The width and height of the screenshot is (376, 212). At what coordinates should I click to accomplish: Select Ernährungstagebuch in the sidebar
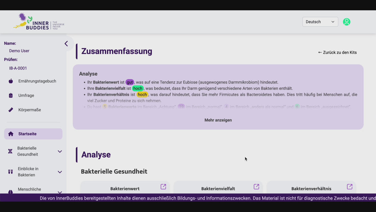click(37, 81)
